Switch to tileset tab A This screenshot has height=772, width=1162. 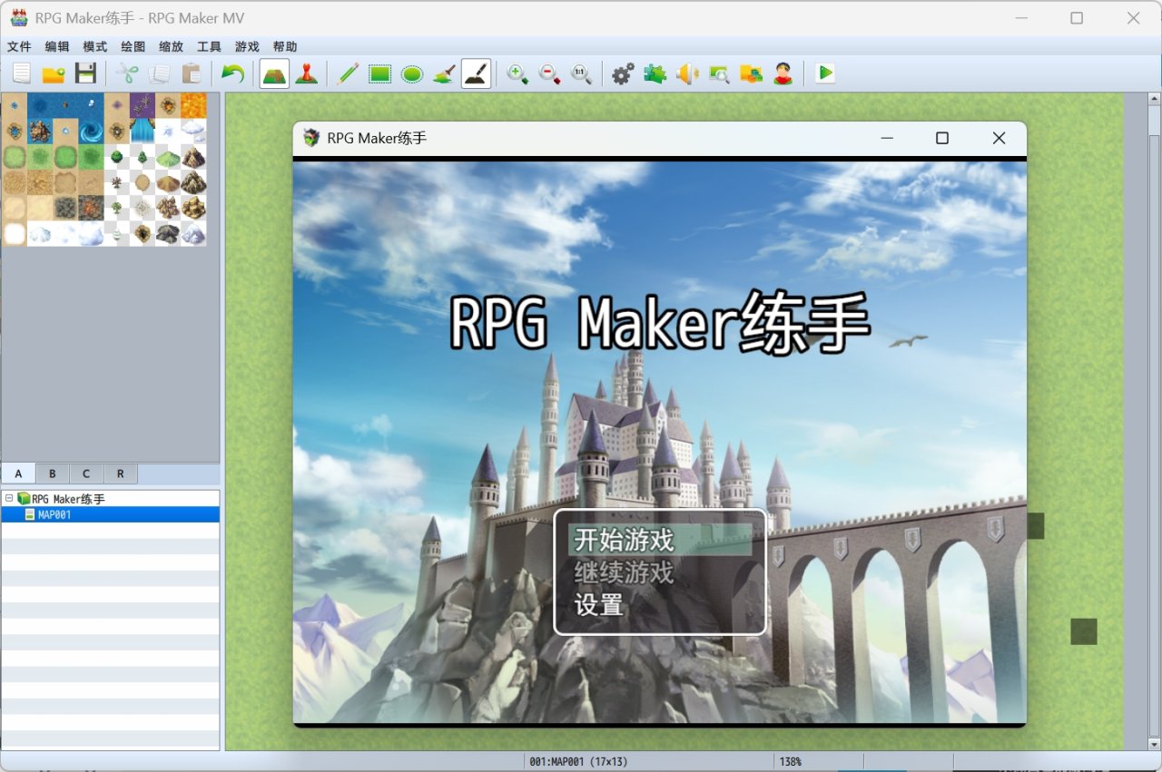(18, 474)
